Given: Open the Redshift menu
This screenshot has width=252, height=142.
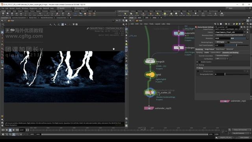Looking at the screenshot, I should pyautogui.click(x=46, y=8).
